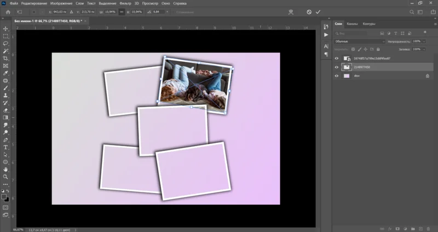Screen dimensions: 438x232
Task: Open the blend mode dropdown showing Обычные
Action: click(359, 41)
